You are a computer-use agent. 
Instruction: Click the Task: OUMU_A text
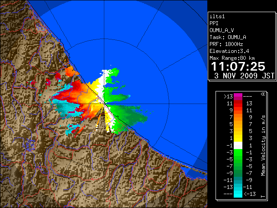point(228,37)
